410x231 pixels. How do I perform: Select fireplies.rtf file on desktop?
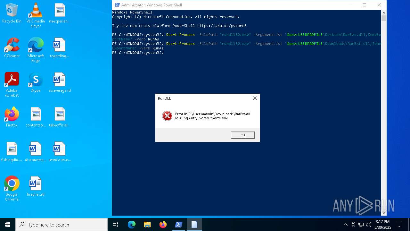tap(36, 186)
